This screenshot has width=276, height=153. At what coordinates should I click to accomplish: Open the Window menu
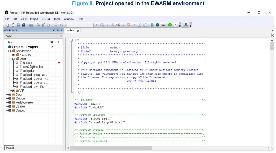pos(69,19)
